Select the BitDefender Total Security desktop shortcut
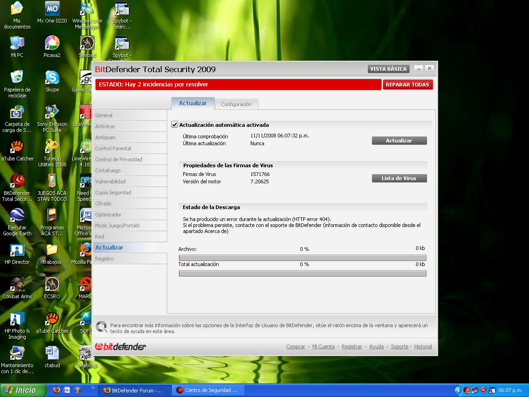Viewport: 529px width, 397px height. [x=17, y=187]
